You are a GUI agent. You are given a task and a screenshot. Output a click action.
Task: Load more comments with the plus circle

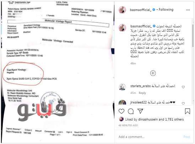[x=153, y=73]
